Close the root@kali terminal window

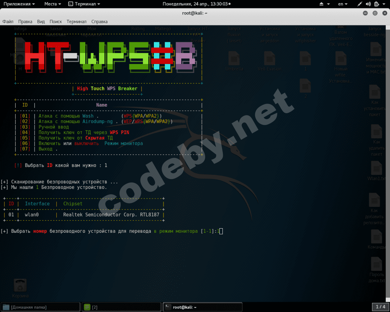coord(385,13)
